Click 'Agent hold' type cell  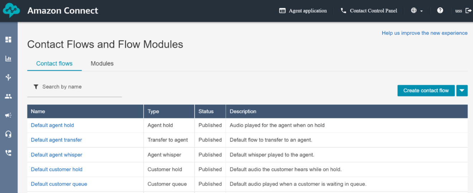160,125
